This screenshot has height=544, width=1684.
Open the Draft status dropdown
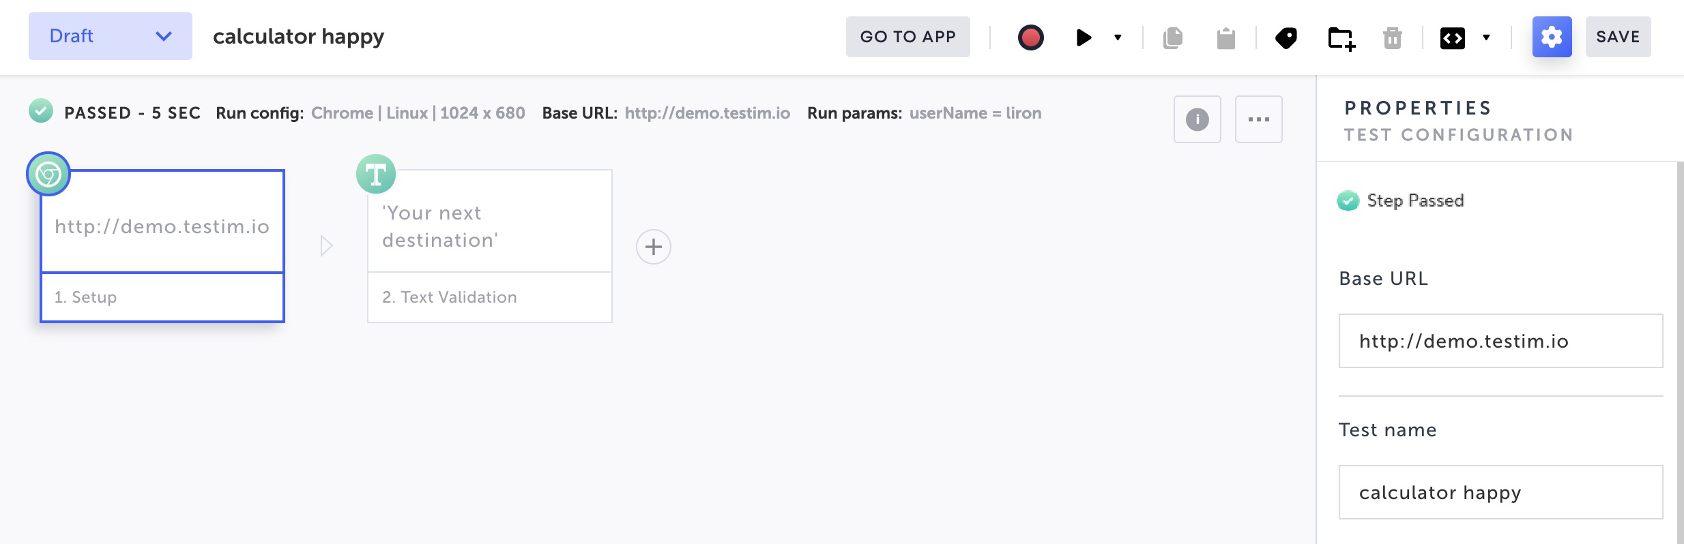pos(111,36)
